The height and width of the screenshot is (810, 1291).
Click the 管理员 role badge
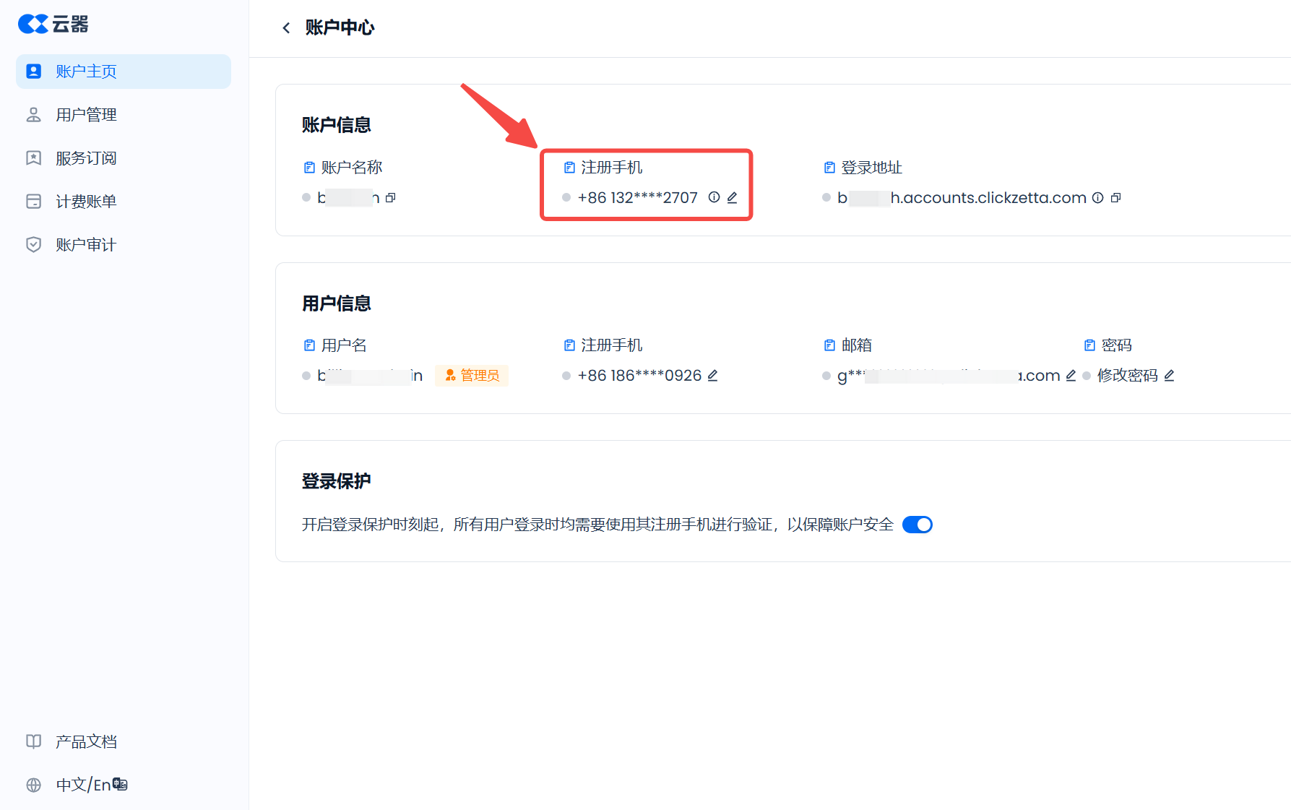pyautogui.click(x=472, y=376)
